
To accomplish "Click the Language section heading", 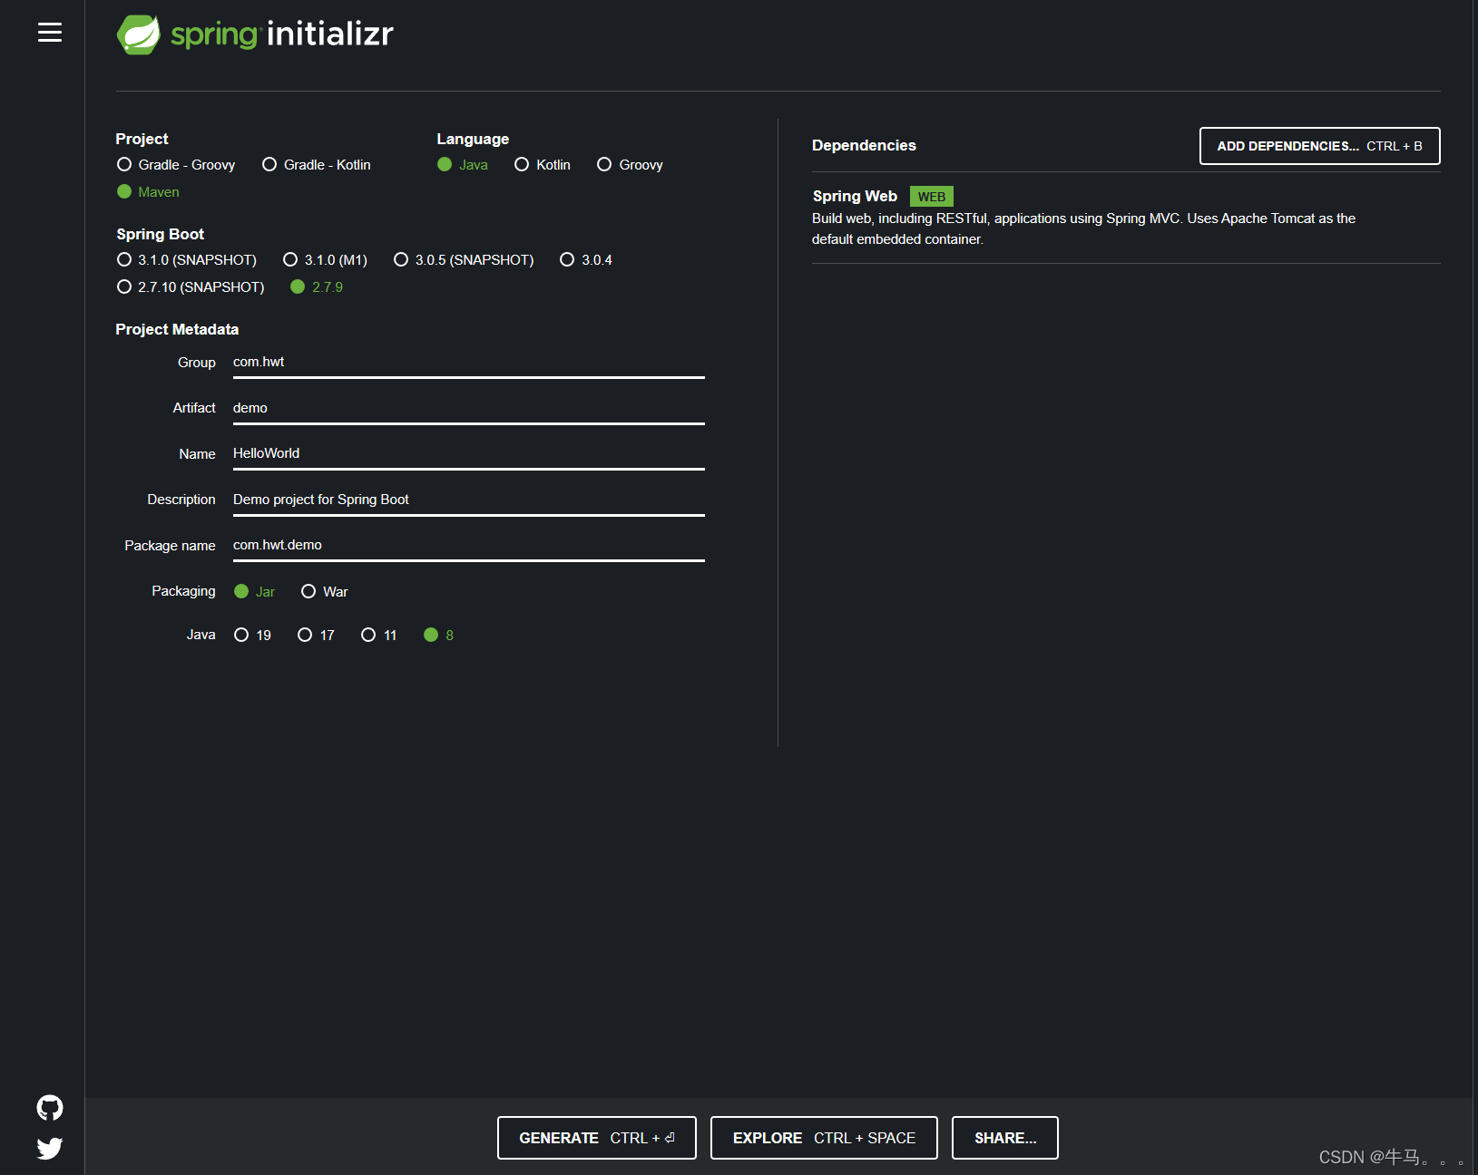I will coord(473,139).
